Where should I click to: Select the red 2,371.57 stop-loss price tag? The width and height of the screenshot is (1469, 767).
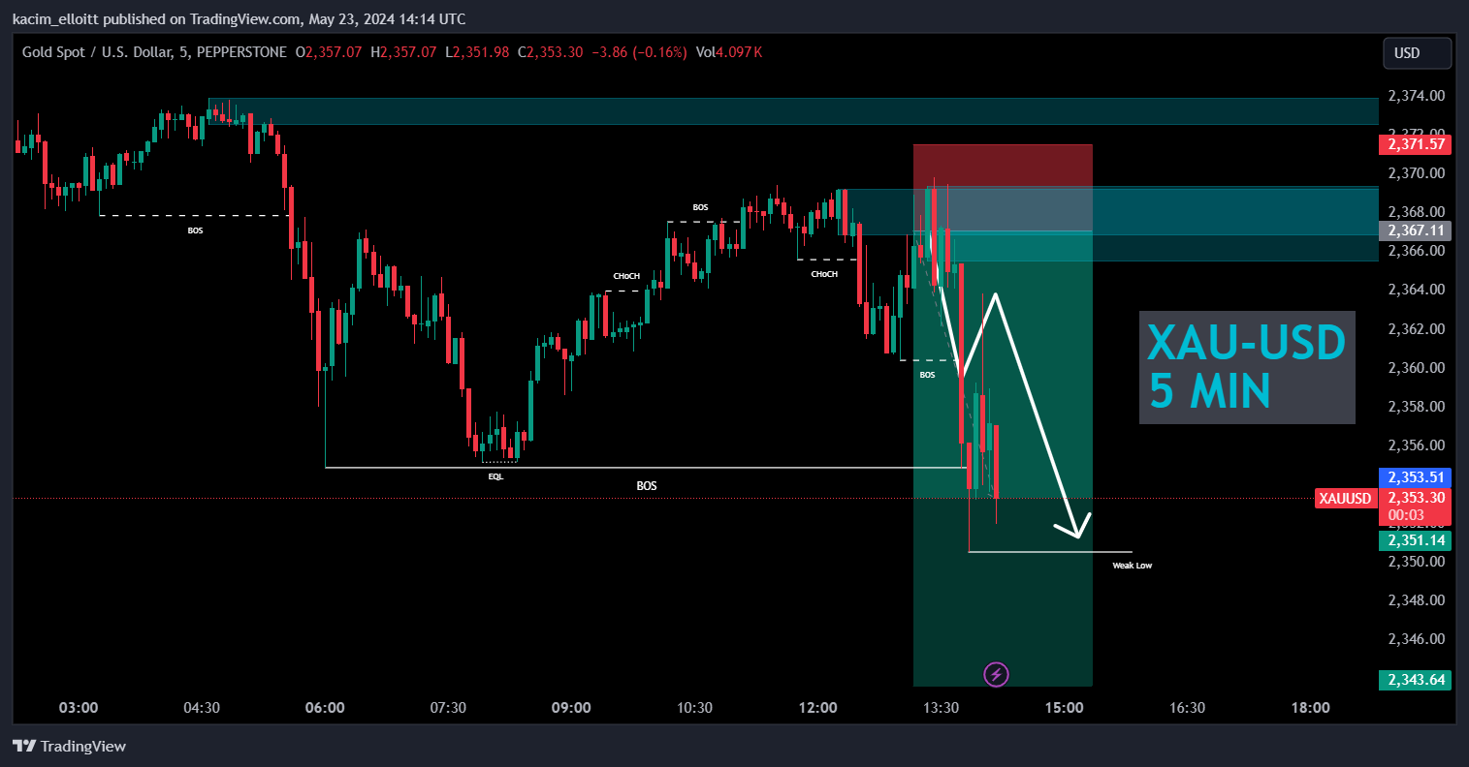pos(1416,144)
